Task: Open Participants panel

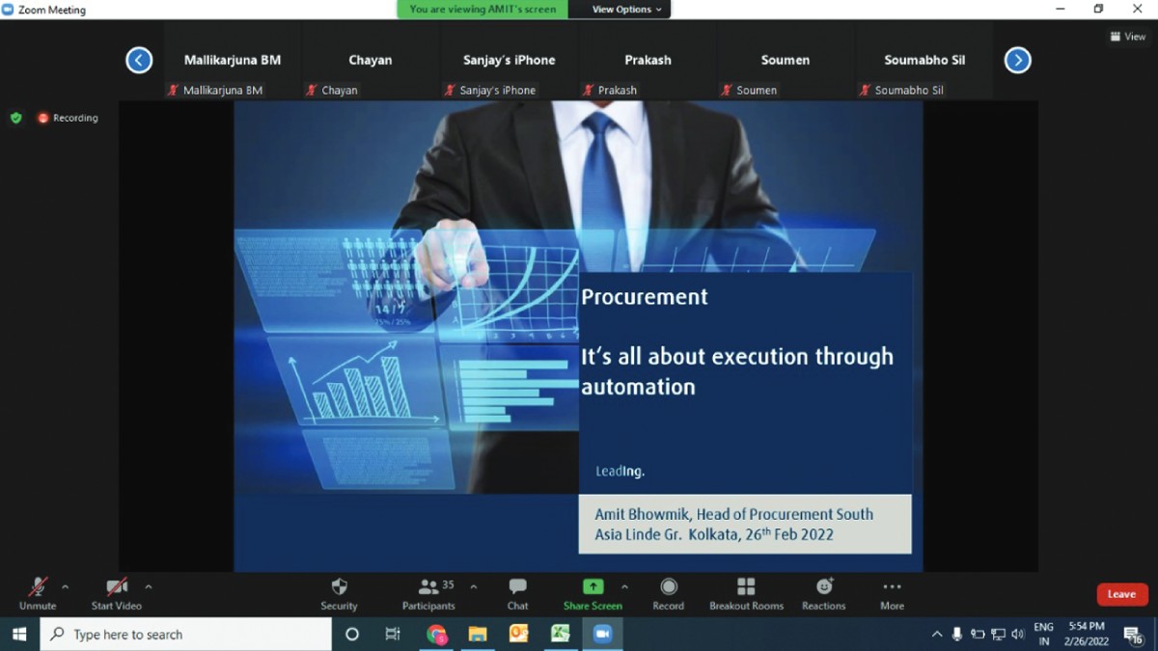Action: point(428,593)
